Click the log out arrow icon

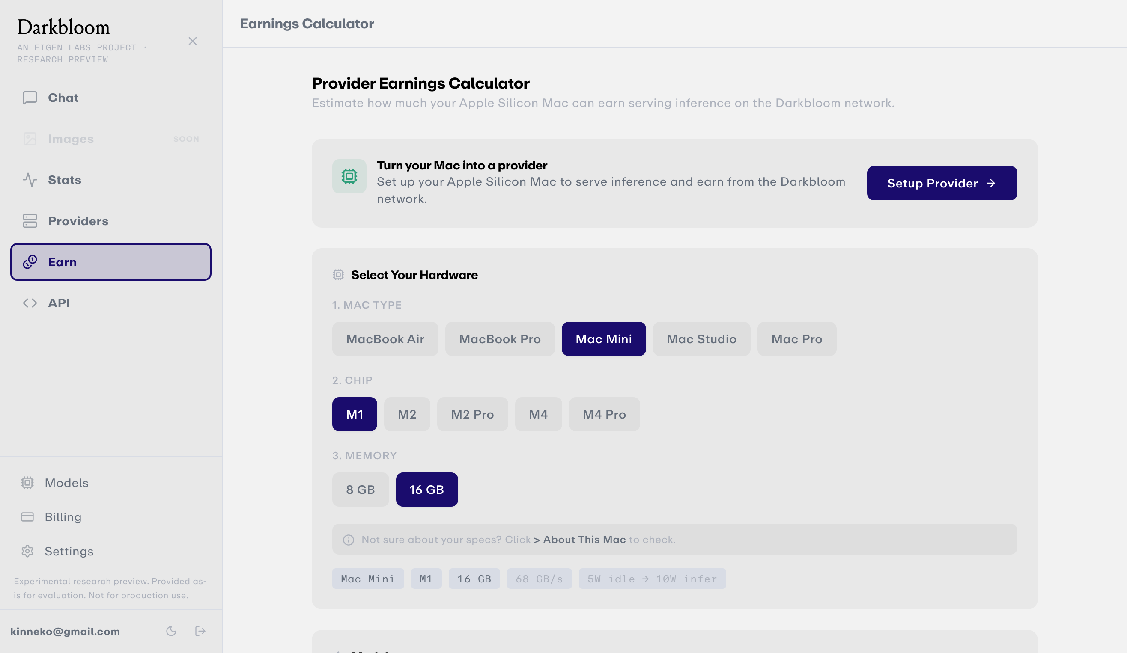tap(200, 632)
